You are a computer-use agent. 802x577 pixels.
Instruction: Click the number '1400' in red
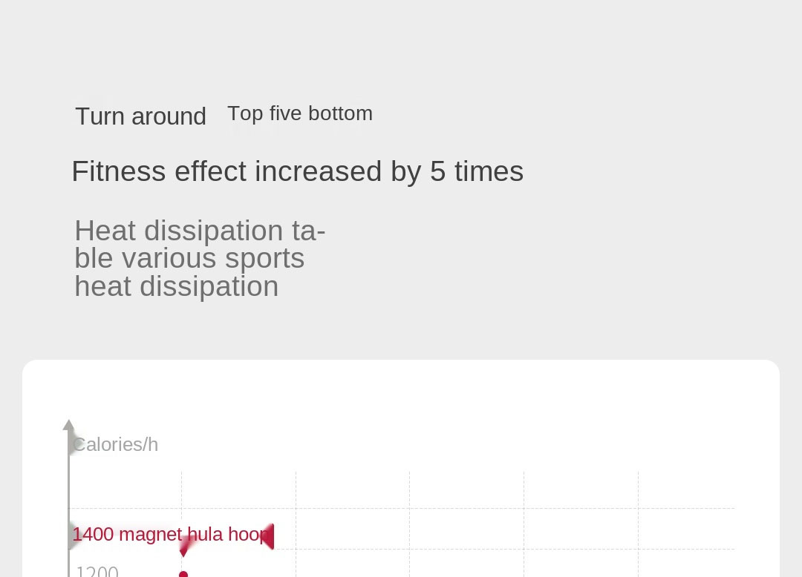click(x=93, y=535)
